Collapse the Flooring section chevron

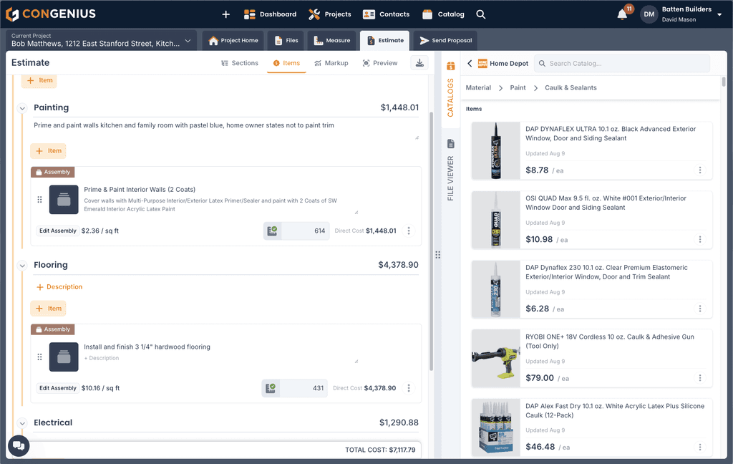tap(21, 265)
